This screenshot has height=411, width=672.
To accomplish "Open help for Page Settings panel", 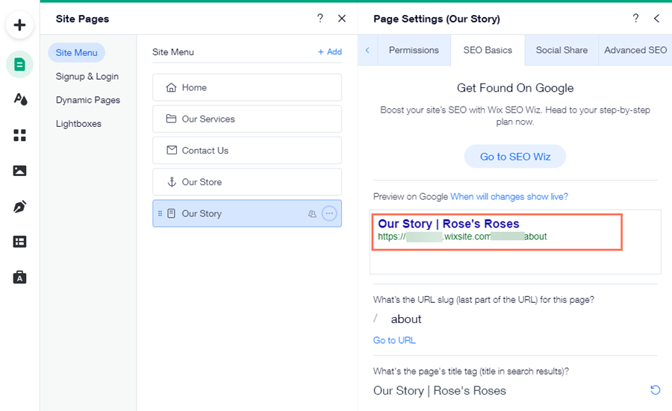I will pos(635,19).
